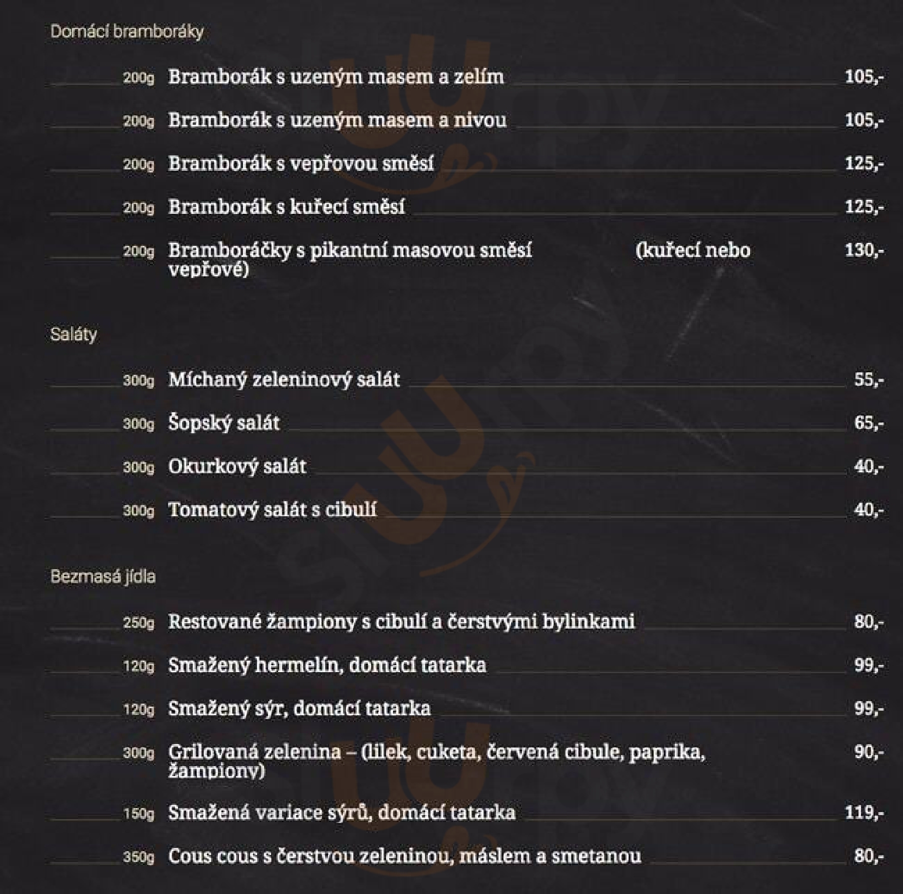Select Smažený hermelín, domácí tatarka
Screen dimensions: 903x894
point(327,666)
